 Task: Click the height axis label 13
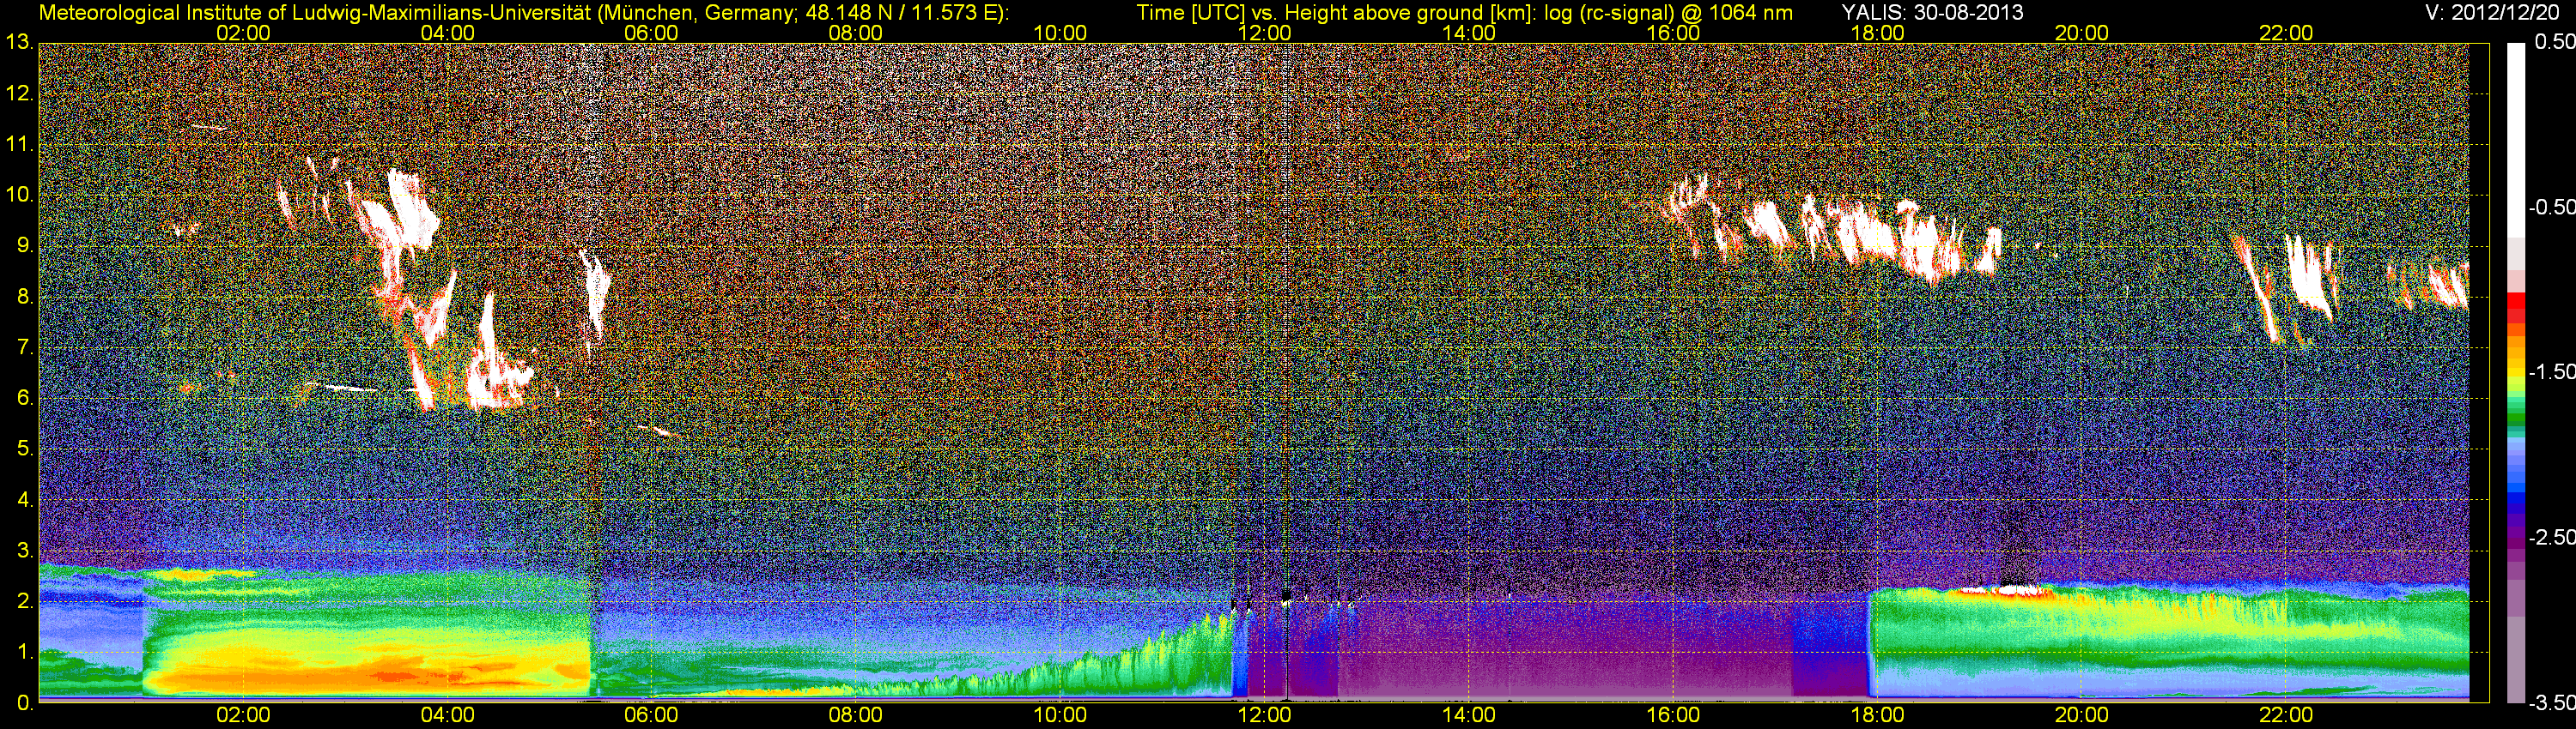pyautogui.click(x=19, y=42)
